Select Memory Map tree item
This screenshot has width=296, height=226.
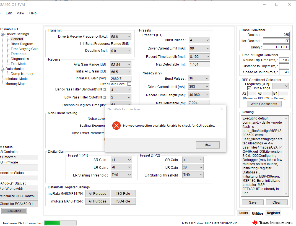pyautogui.click(x=15, y=84)
